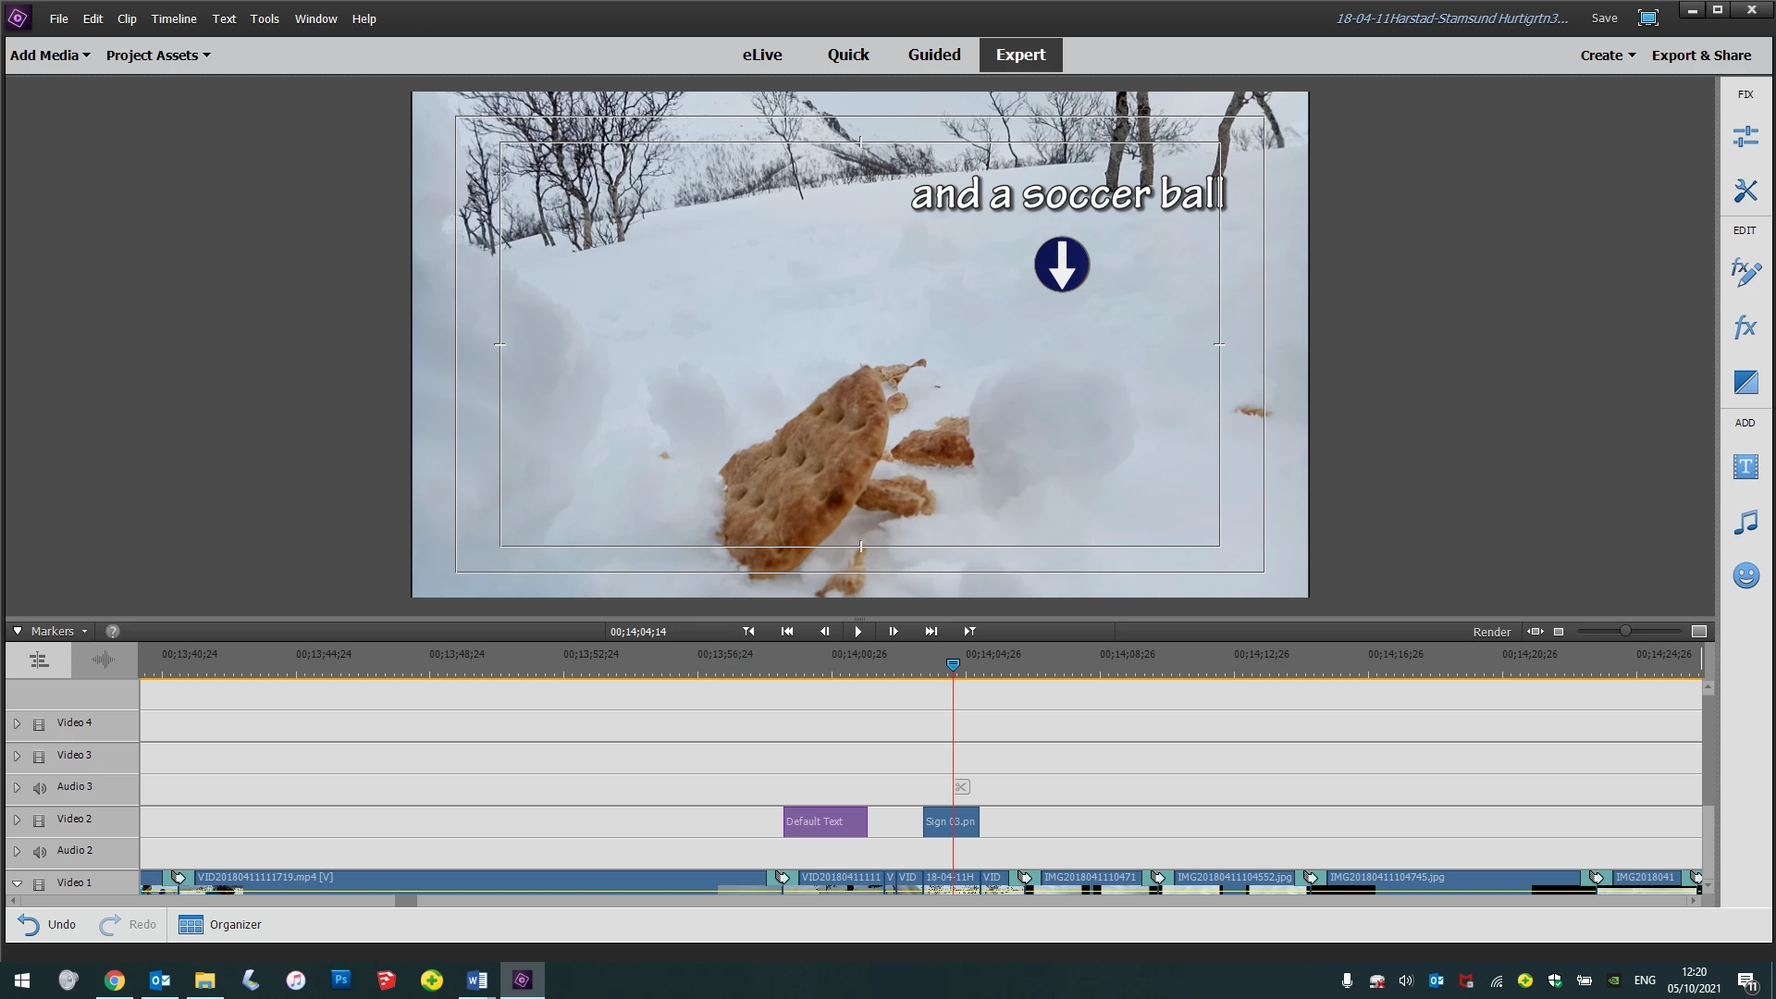Toggle Audio 3 track mute speaker
The image size is (1776, 999).
(39, 788)
